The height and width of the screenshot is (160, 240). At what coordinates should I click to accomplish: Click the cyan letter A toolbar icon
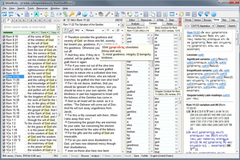36,14
